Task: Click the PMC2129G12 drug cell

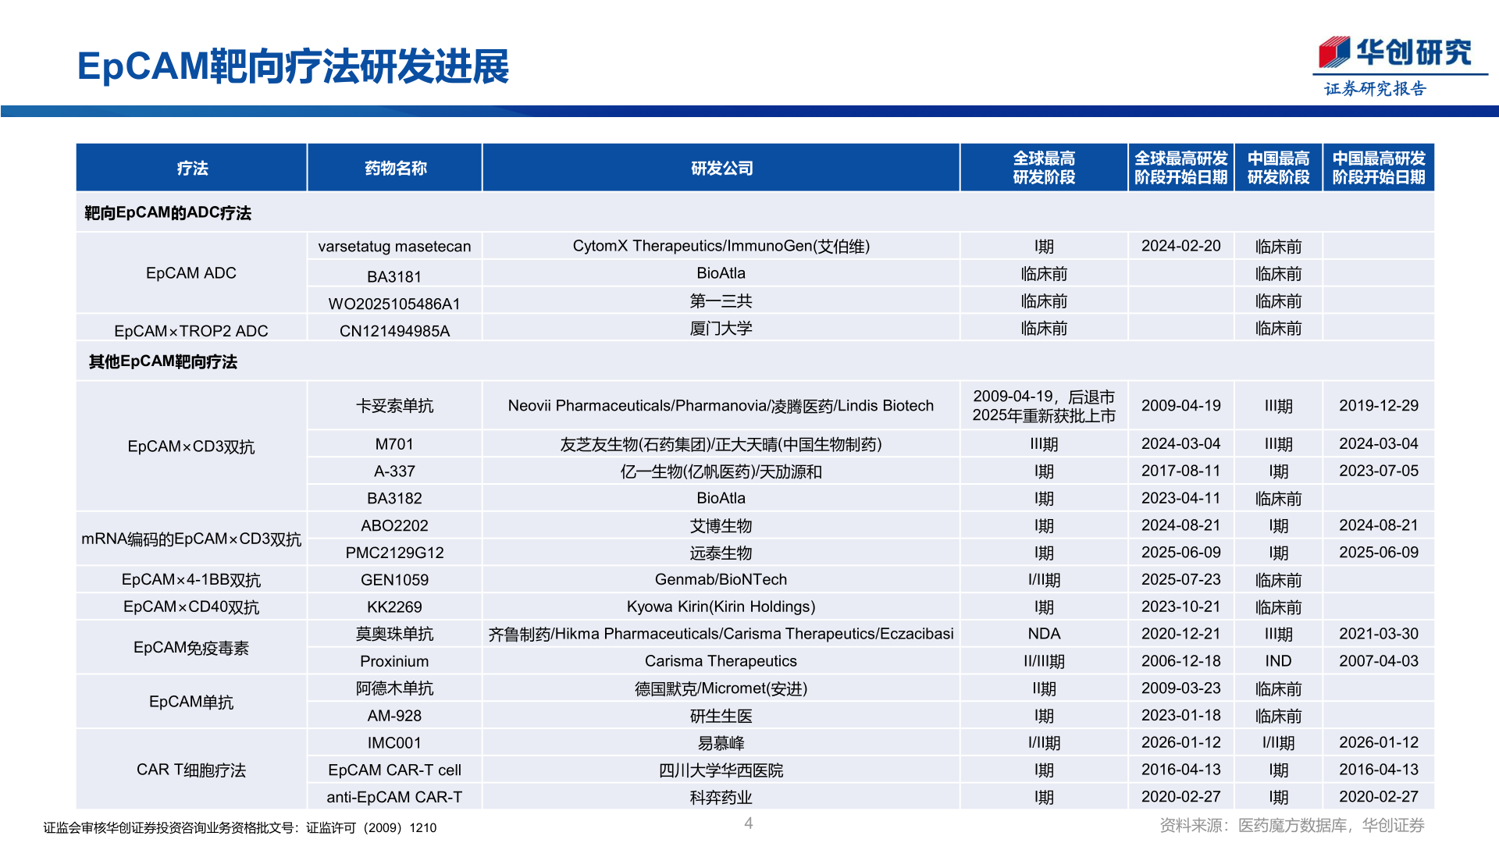Action: pos(395,553)
